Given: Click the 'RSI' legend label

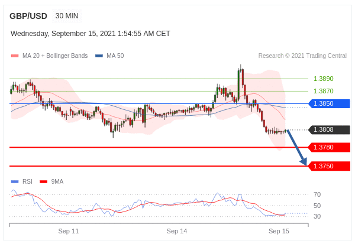Looking at the screenshot, I should (27, 181).
